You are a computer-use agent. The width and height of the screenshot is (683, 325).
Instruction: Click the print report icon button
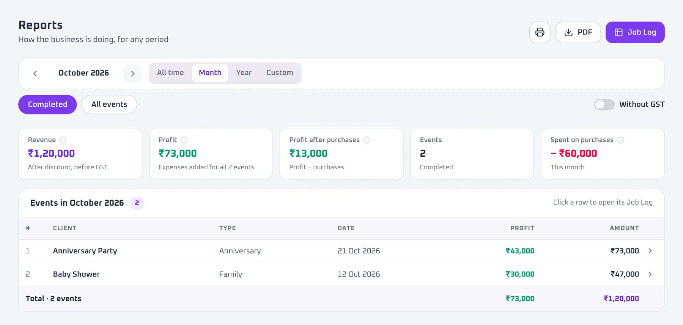point(540,32)
